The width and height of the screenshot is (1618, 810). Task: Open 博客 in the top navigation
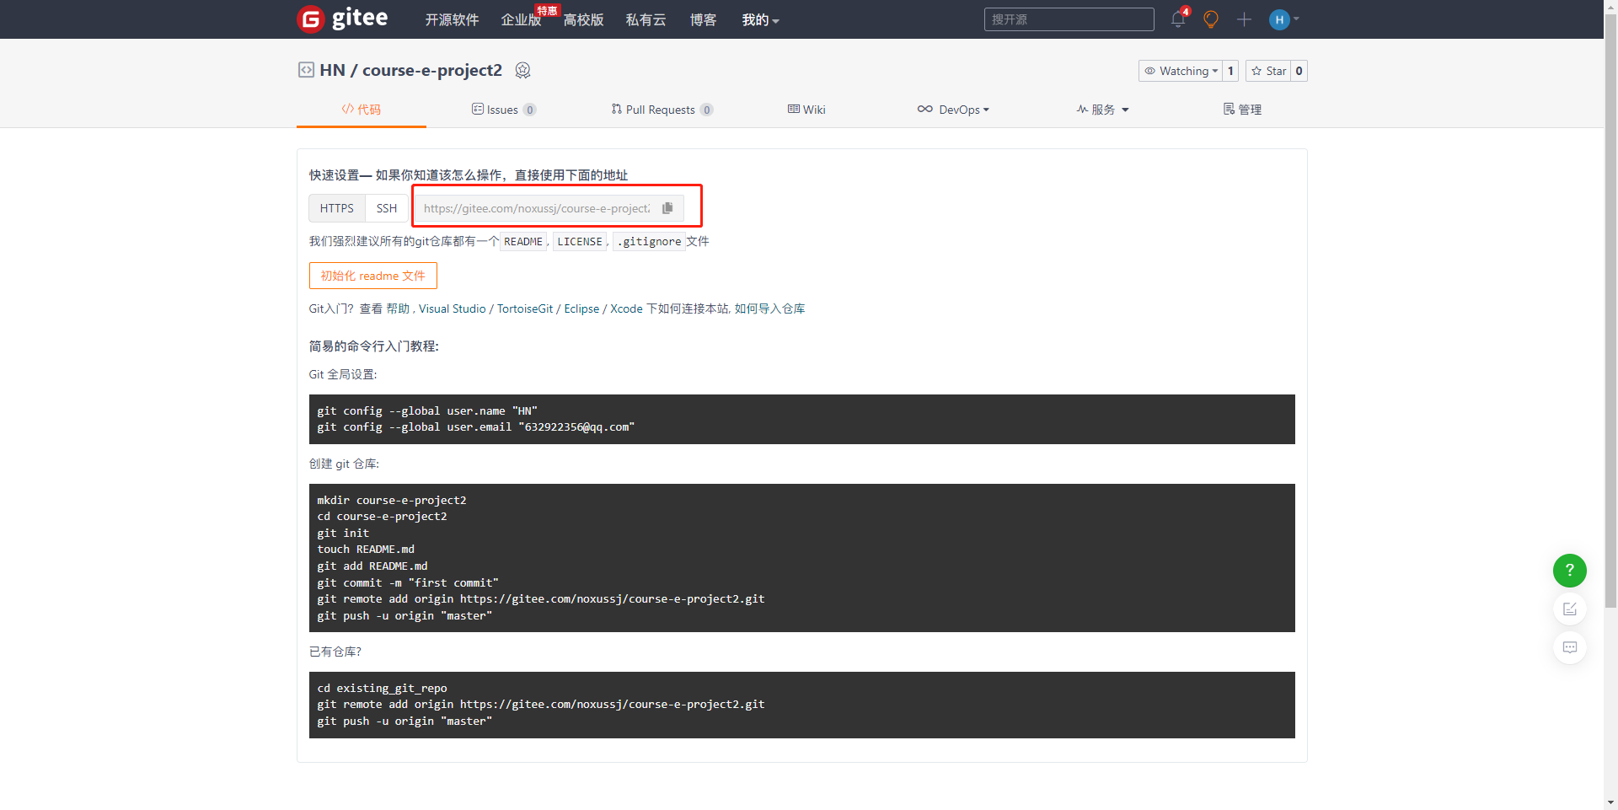pyautogui.click(x=703, y=19)
